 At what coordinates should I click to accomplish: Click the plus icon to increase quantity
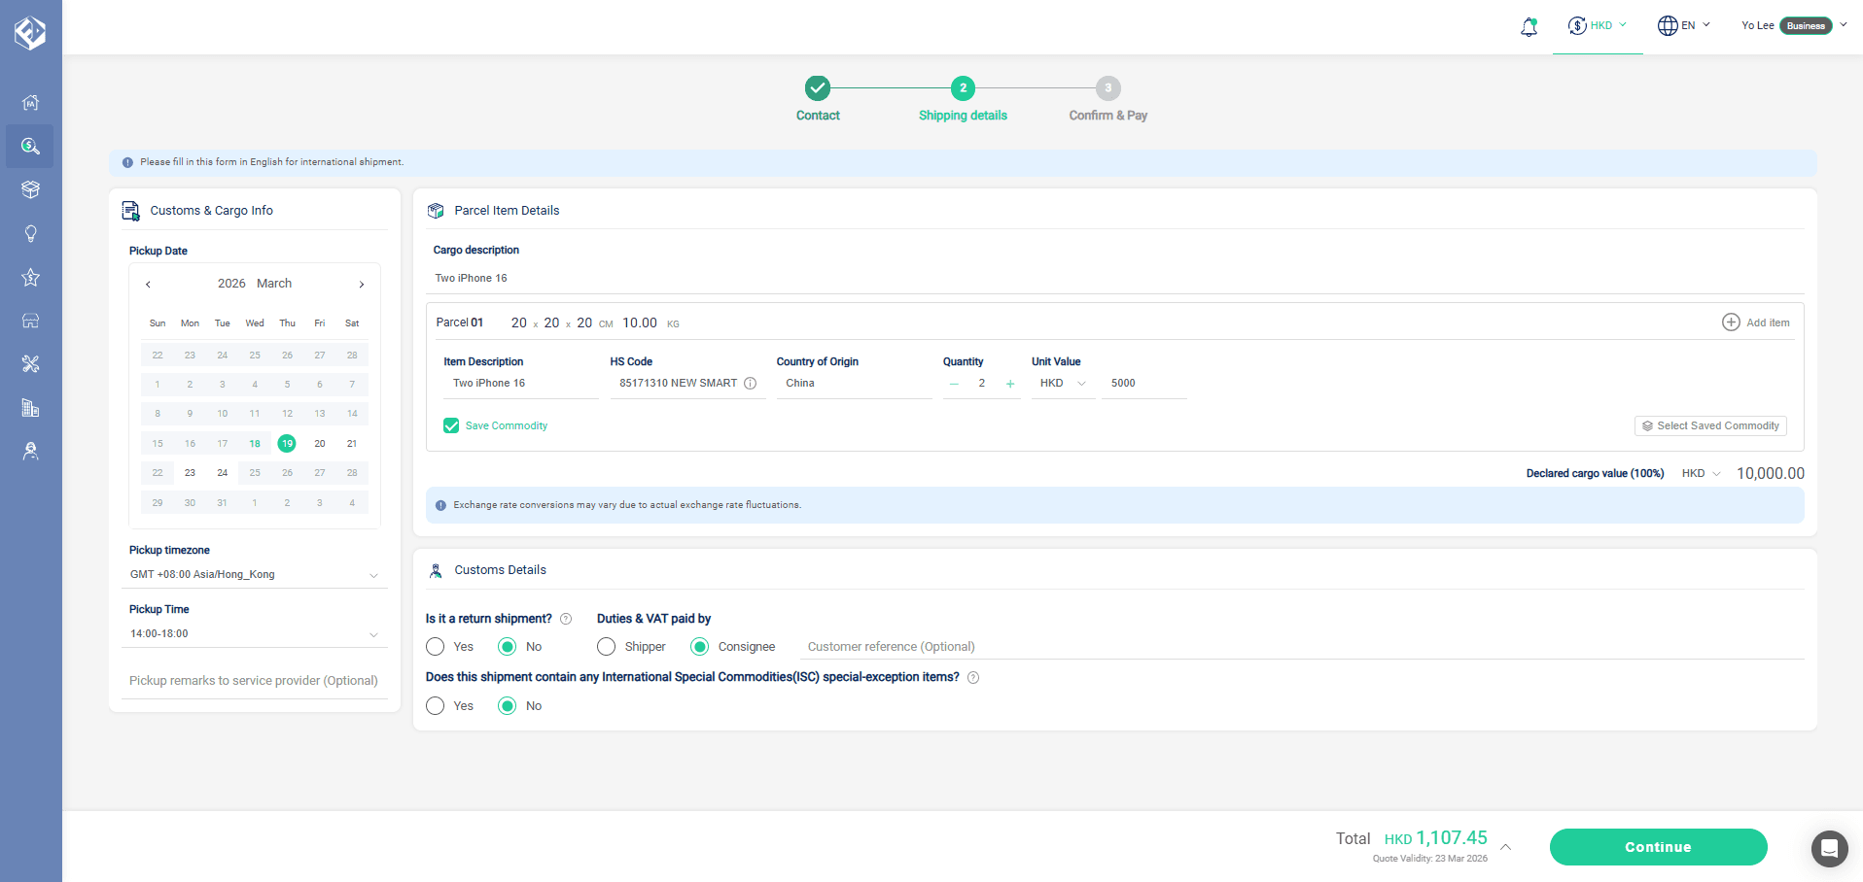[x=1010, y=384]
